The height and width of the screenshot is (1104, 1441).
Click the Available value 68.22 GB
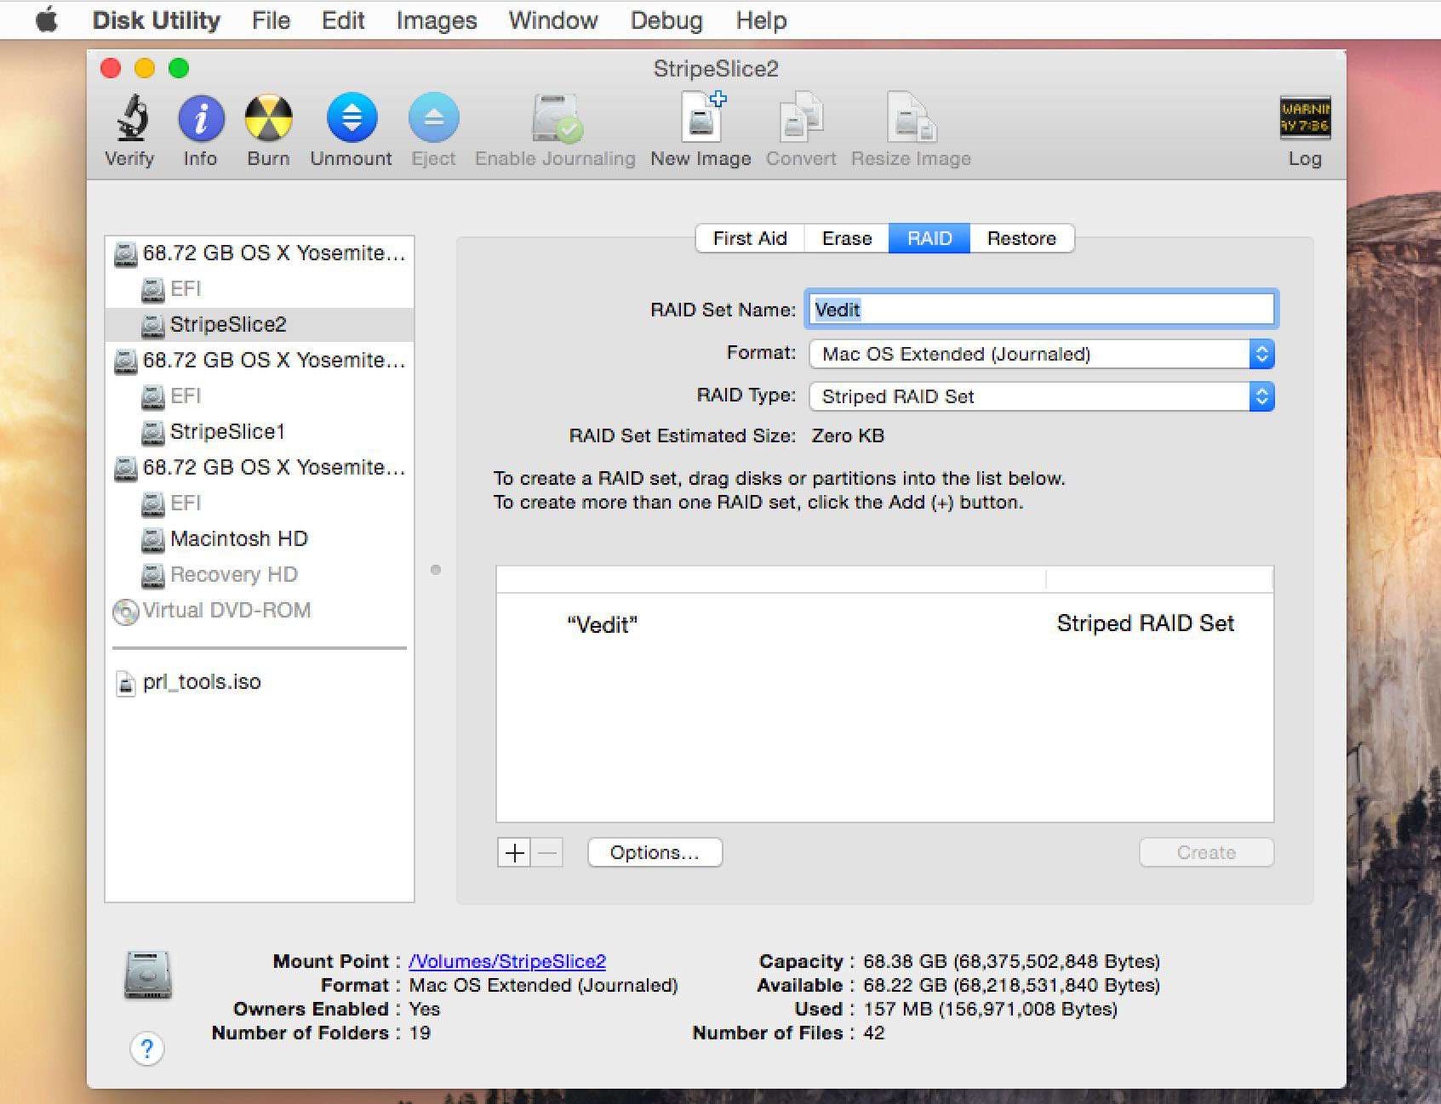(1011, 985)
